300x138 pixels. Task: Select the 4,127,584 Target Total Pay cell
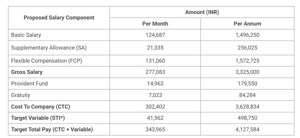pos(247,129)
